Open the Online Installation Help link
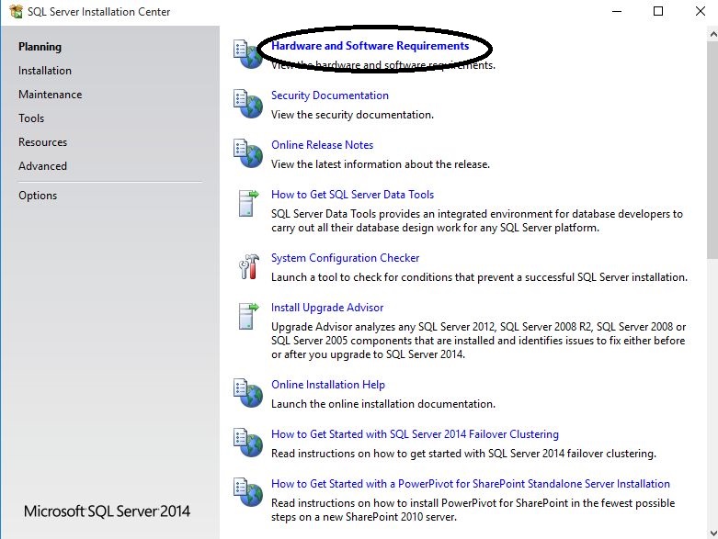718x539 pixels. pos(328,385)
